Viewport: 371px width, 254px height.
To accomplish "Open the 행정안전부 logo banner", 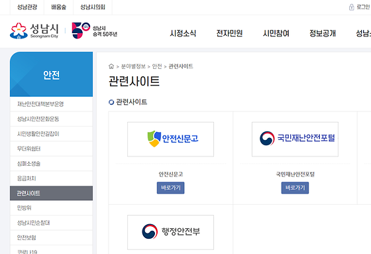I will pyautogui.click(x=171, y=232).
